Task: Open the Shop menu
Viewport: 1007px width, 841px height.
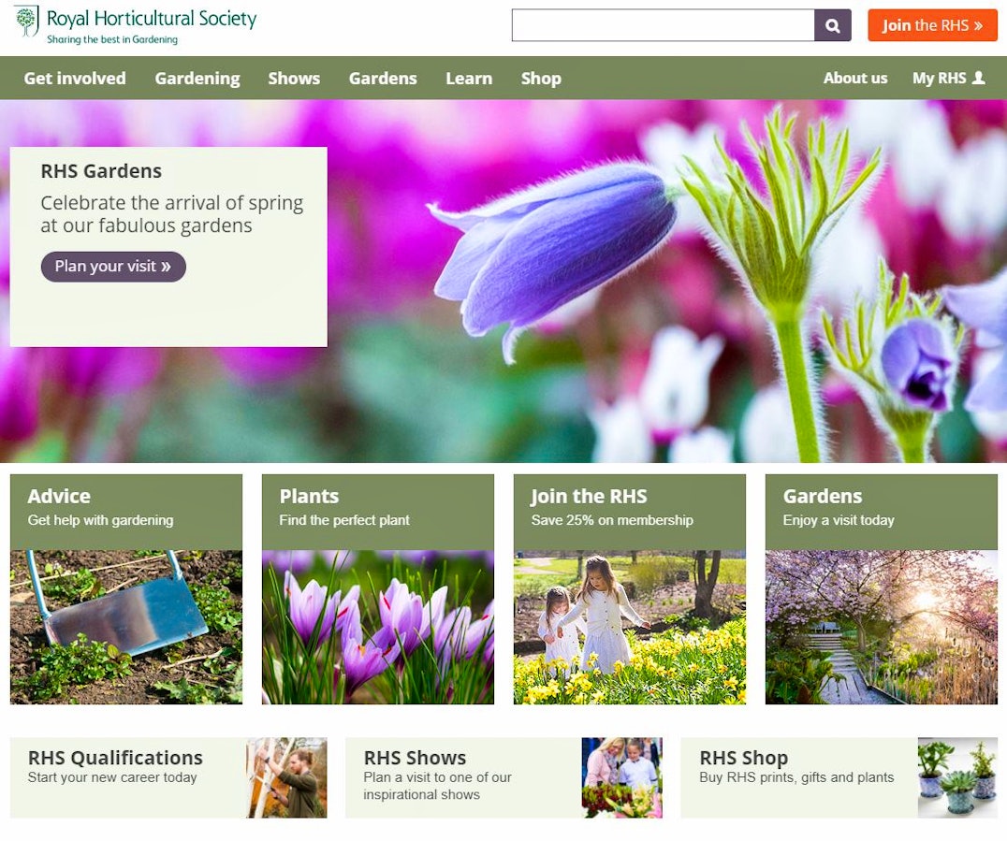Action: pos(541,79)
